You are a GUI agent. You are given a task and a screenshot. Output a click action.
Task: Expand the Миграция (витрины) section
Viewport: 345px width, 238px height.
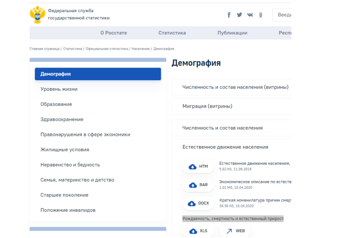(231, 106)
